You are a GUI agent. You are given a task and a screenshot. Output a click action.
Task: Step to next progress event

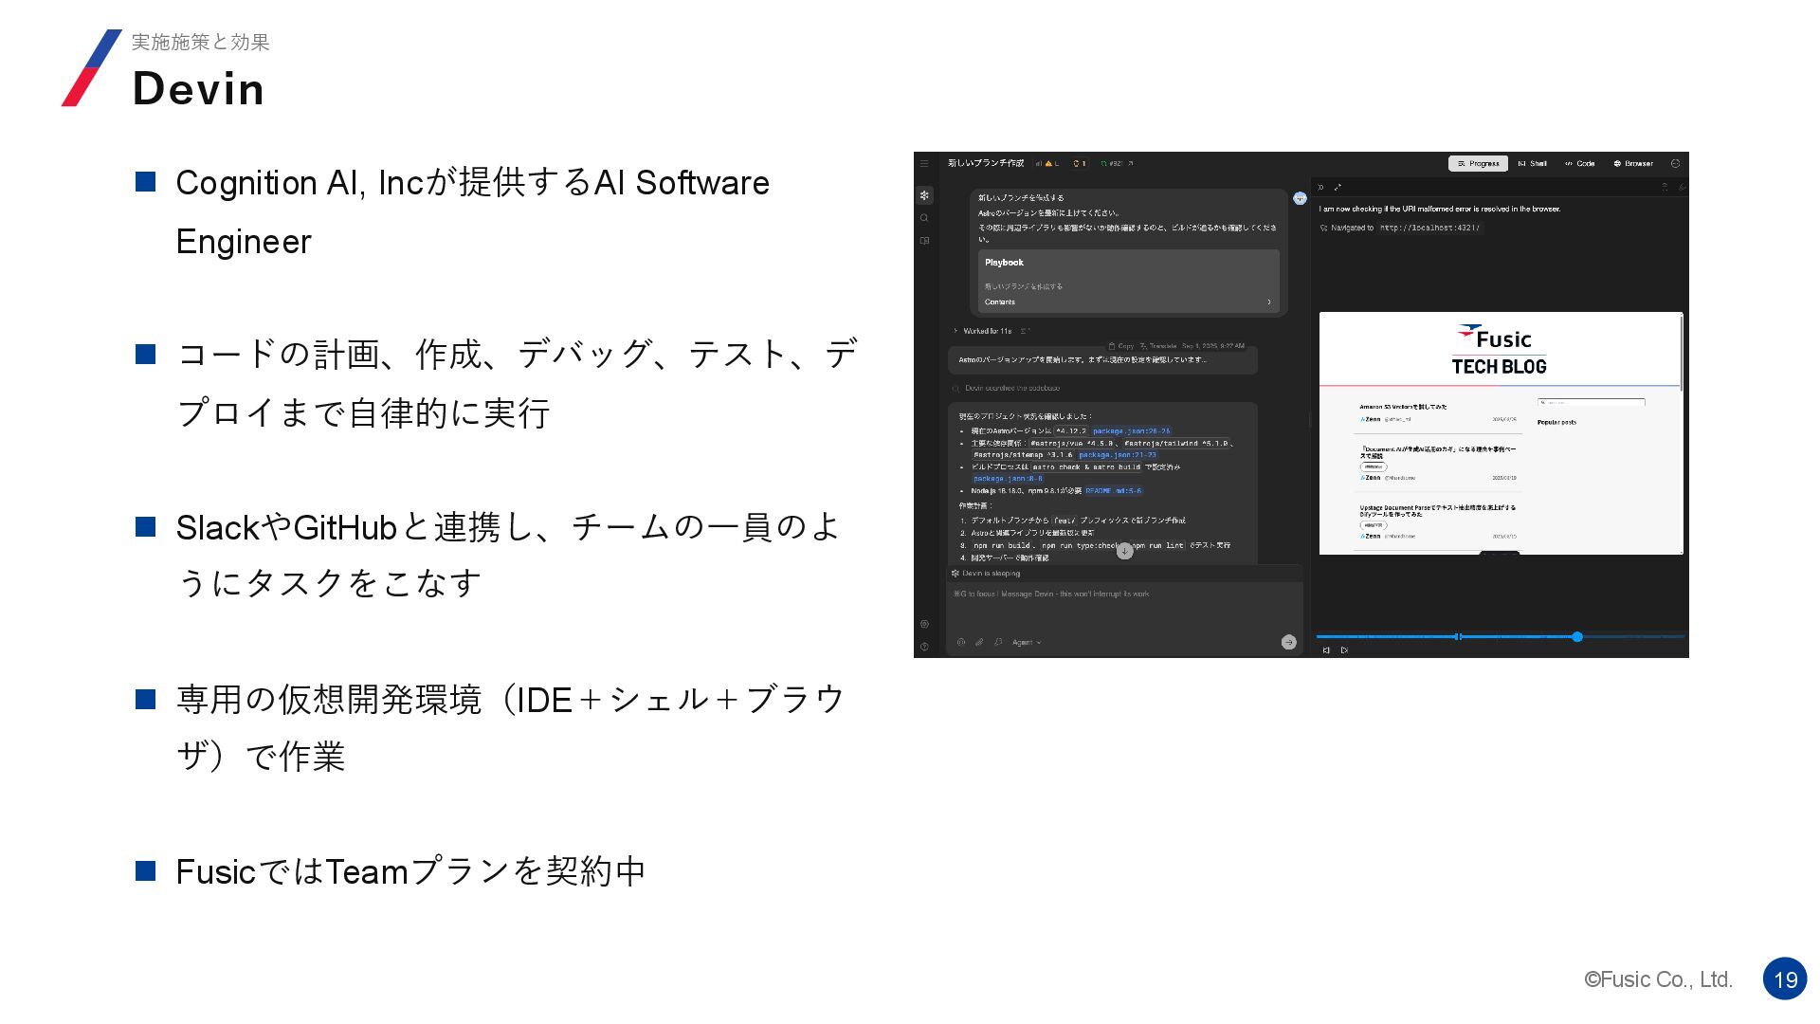1344,650
